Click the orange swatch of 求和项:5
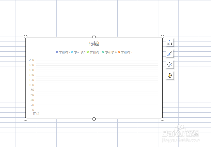Screen dimensions: 211x147 (x=119, y=52)
